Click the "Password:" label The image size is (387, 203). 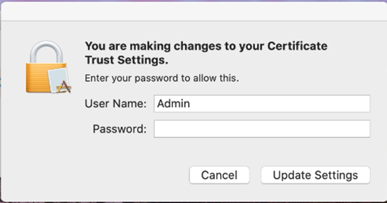click(119, 129)
